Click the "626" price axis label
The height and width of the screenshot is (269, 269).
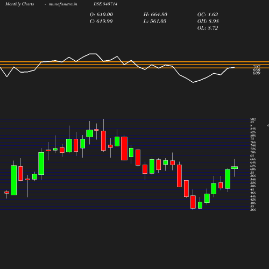[253, 166]
